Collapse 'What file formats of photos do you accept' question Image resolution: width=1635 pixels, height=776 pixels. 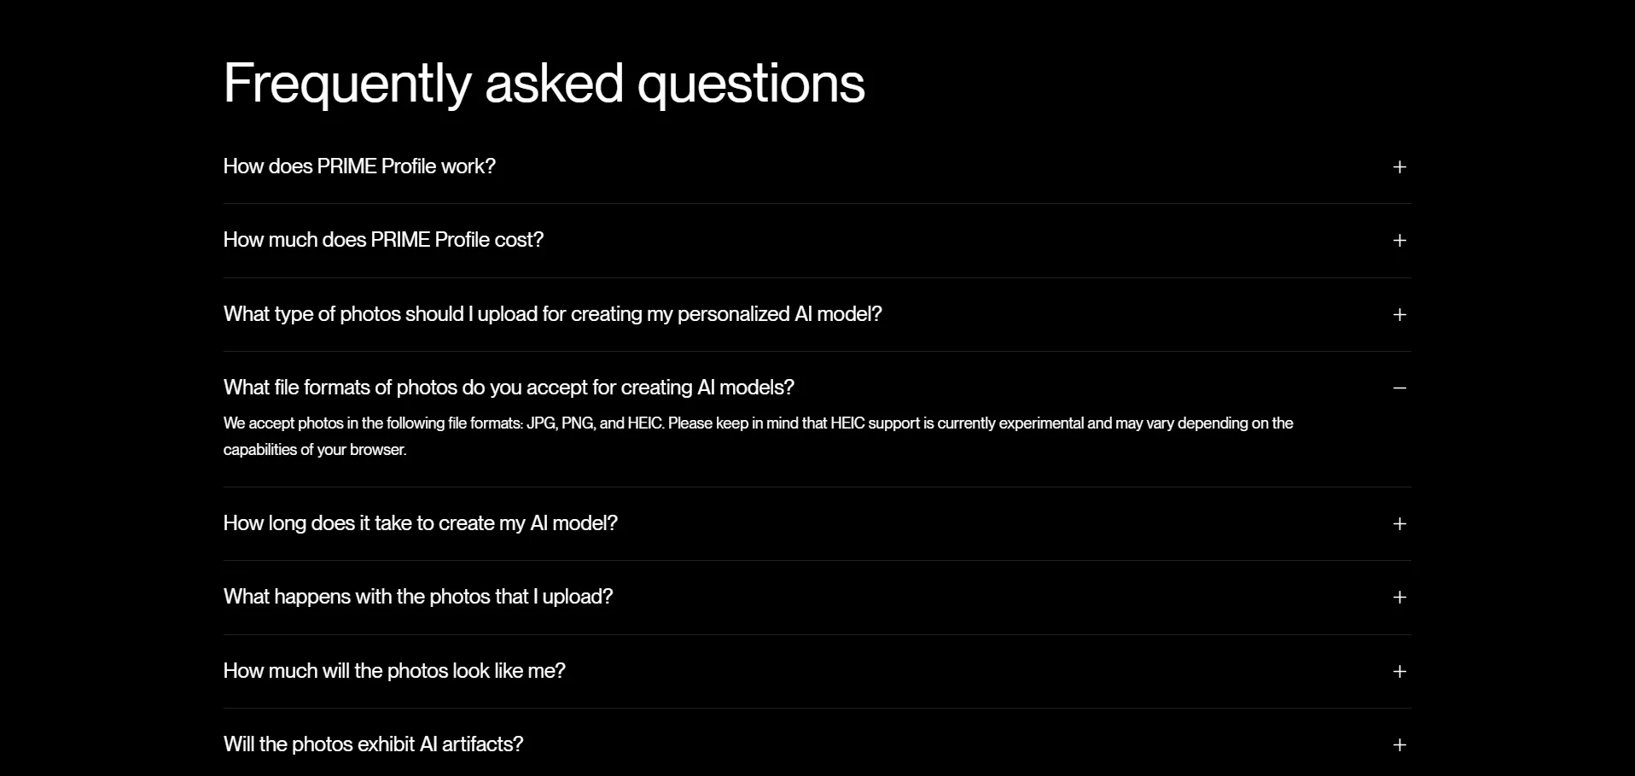click(x=509, y=388)
